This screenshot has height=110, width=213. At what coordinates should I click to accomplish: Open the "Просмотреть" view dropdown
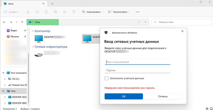pos(119,12)
